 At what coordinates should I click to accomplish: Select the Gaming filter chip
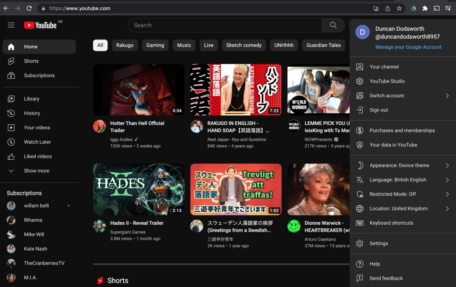pos(155,45)
